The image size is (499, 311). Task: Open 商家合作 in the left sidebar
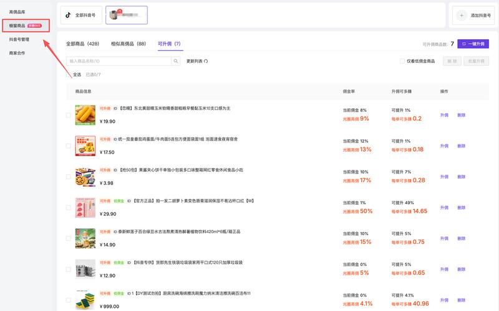(17, 53)
